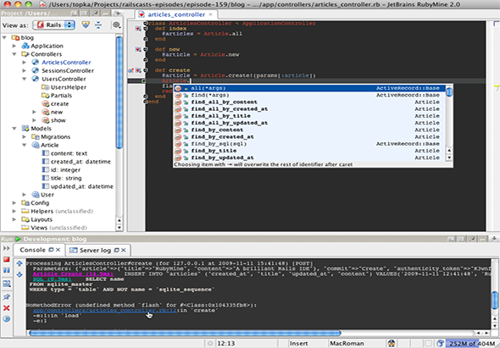The image size is (500, 348).
Task: Open the Project panel settings gear
Action: tap(116, 25)
